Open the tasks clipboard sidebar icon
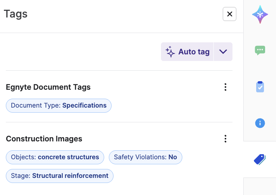 coord(260,87)
